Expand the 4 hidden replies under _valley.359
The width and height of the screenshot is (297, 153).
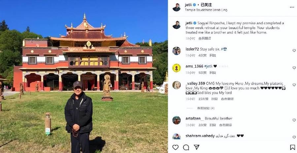click(206, 108)
